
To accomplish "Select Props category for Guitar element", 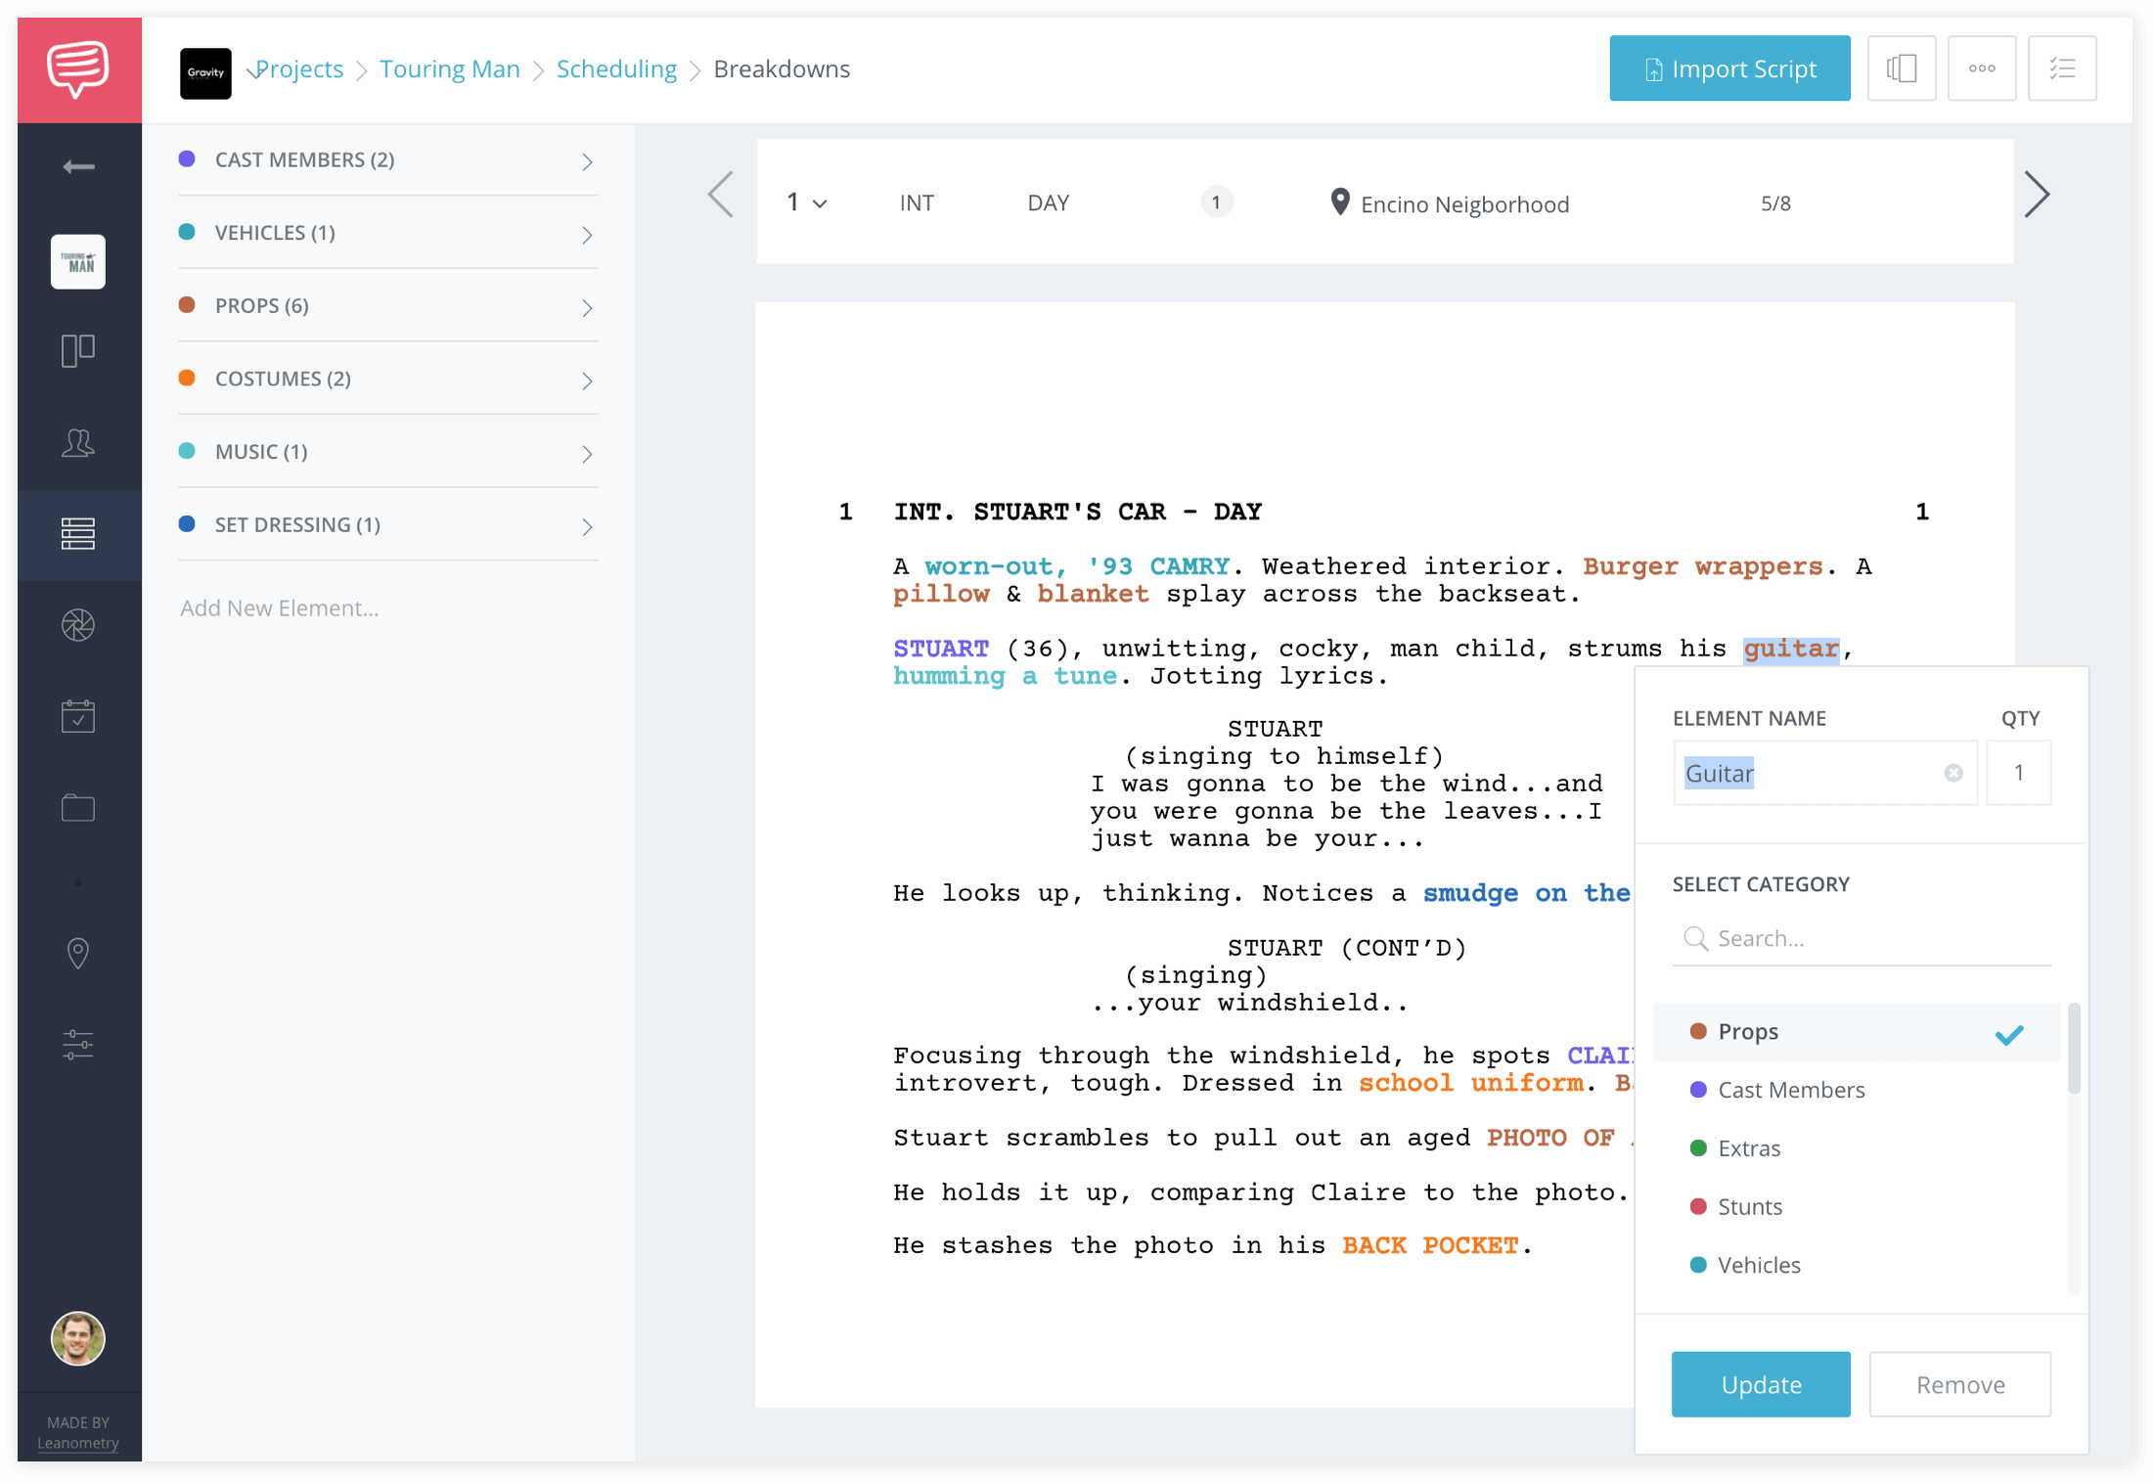I will (1748, 1029).
